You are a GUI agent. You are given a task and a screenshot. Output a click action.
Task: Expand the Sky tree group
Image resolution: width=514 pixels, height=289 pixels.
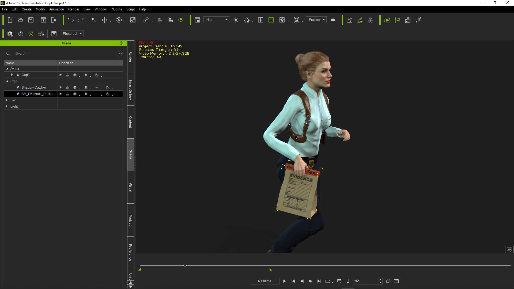coord(7,100)
